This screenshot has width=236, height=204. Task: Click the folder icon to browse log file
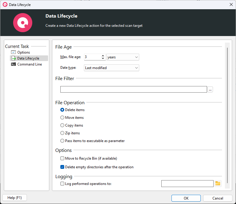point(218,184)
